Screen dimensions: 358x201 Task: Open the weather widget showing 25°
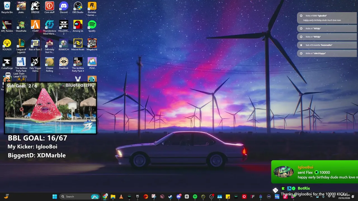(6, 197)
